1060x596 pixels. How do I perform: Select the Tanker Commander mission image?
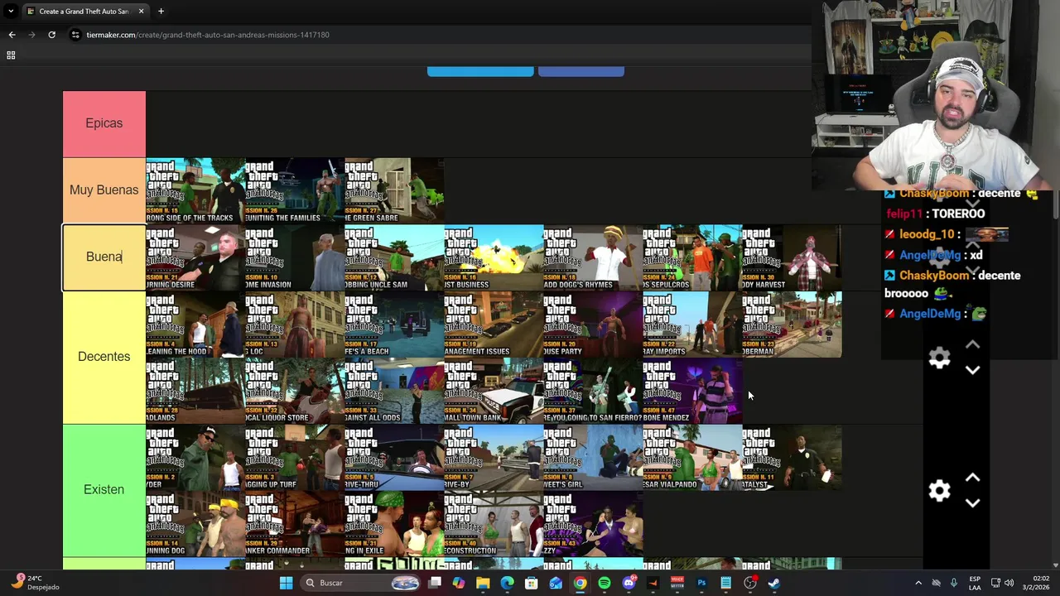[295, 524]
